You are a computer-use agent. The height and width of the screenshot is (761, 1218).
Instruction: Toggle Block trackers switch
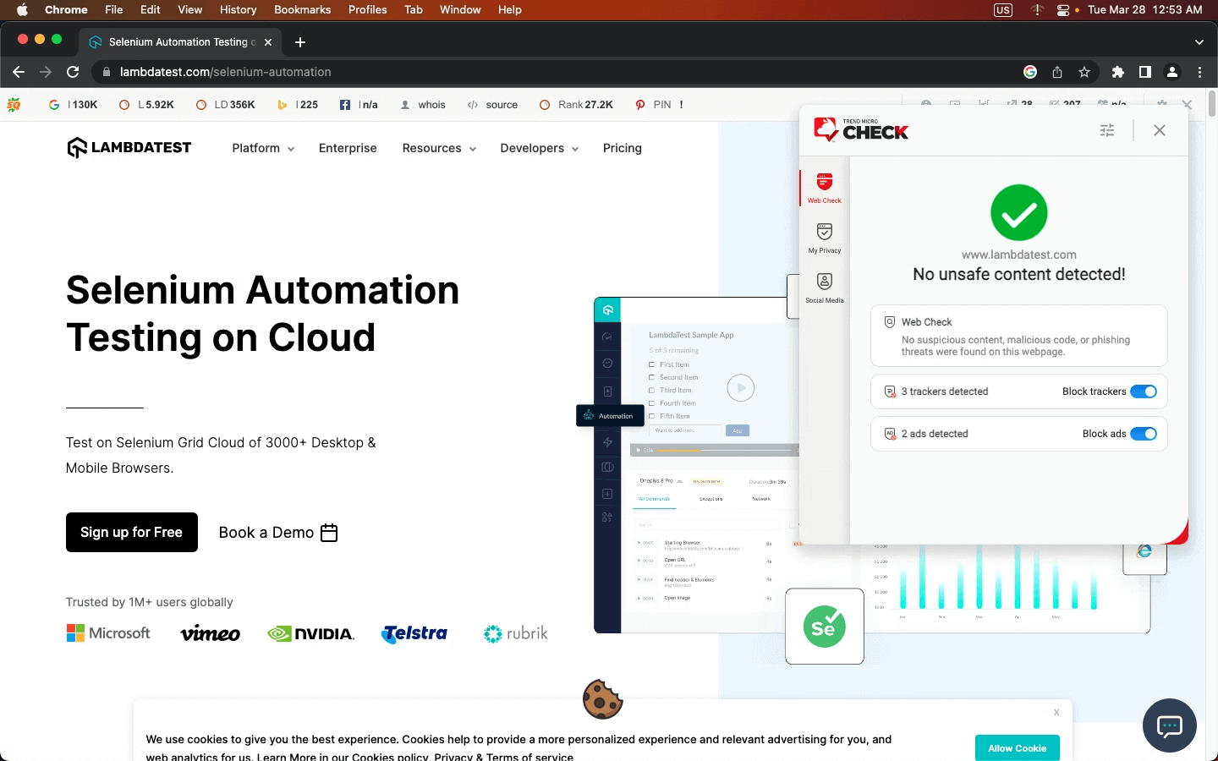pyautogui.click(x=1143, y=391)
